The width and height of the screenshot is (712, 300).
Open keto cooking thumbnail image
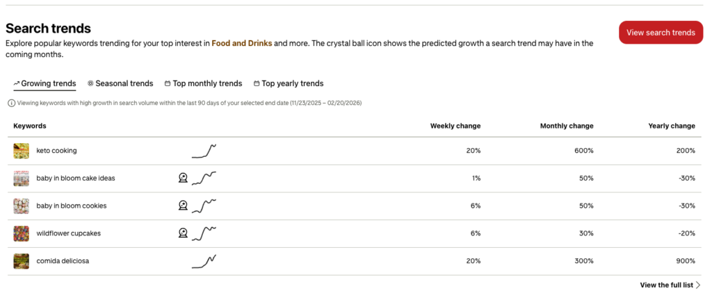pos(22,151)
